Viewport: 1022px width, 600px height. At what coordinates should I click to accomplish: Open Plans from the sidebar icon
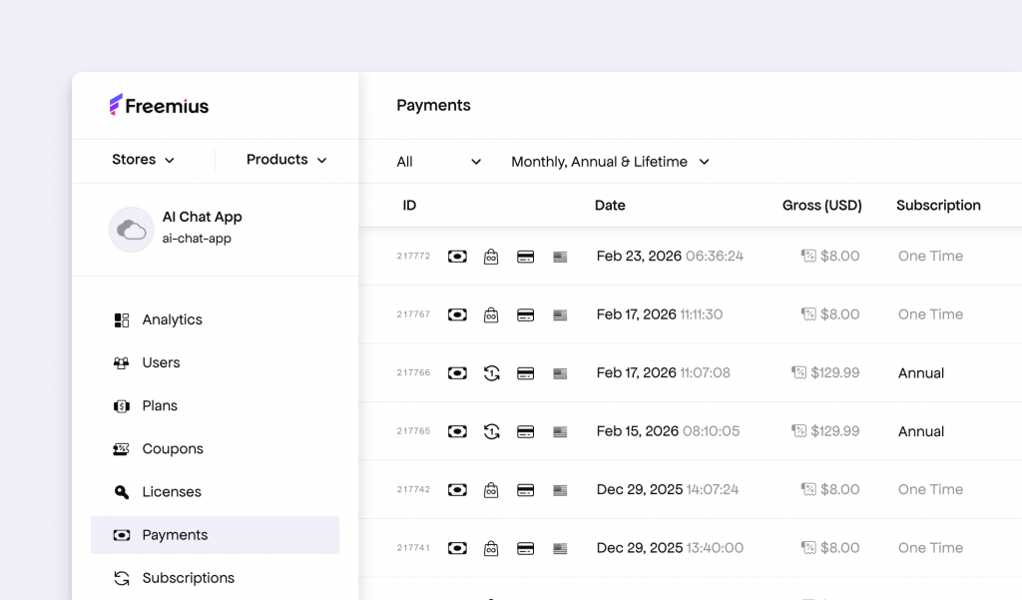click(121, 405)
